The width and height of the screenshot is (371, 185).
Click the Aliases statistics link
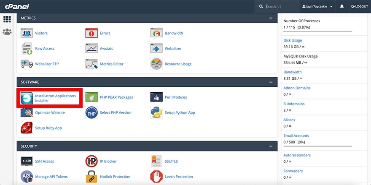pyautogui.click(x=289, y=120)
